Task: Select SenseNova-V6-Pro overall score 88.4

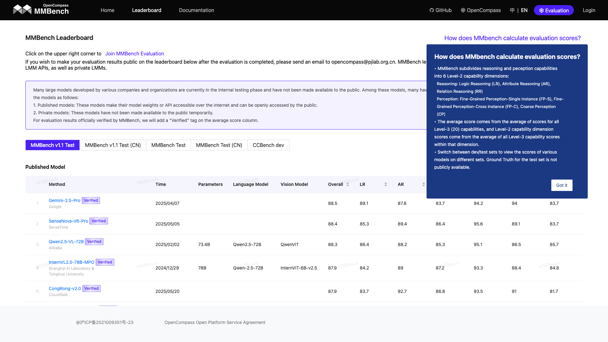Action: (333, 224)
